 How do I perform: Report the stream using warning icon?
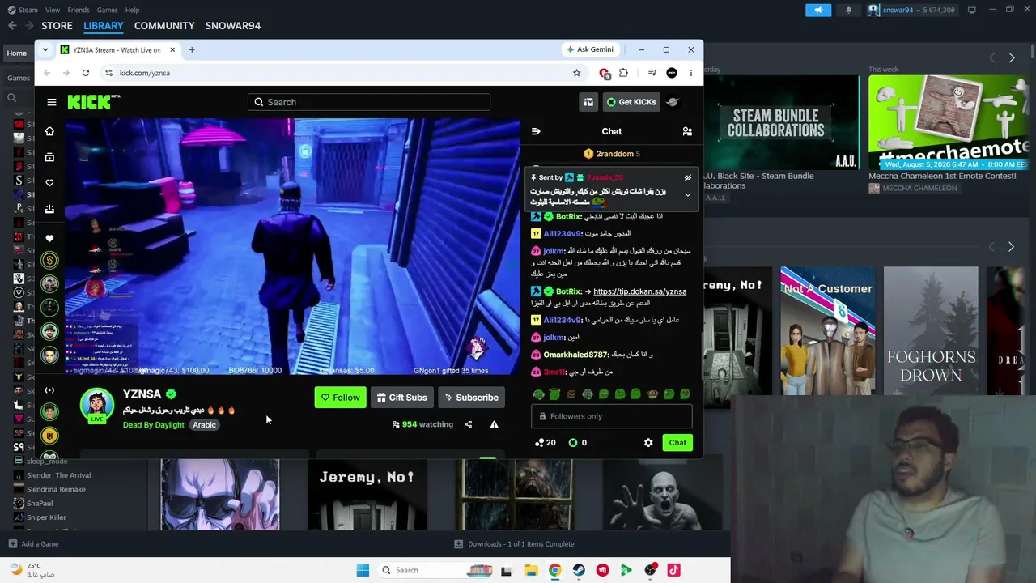pos(494,424)
